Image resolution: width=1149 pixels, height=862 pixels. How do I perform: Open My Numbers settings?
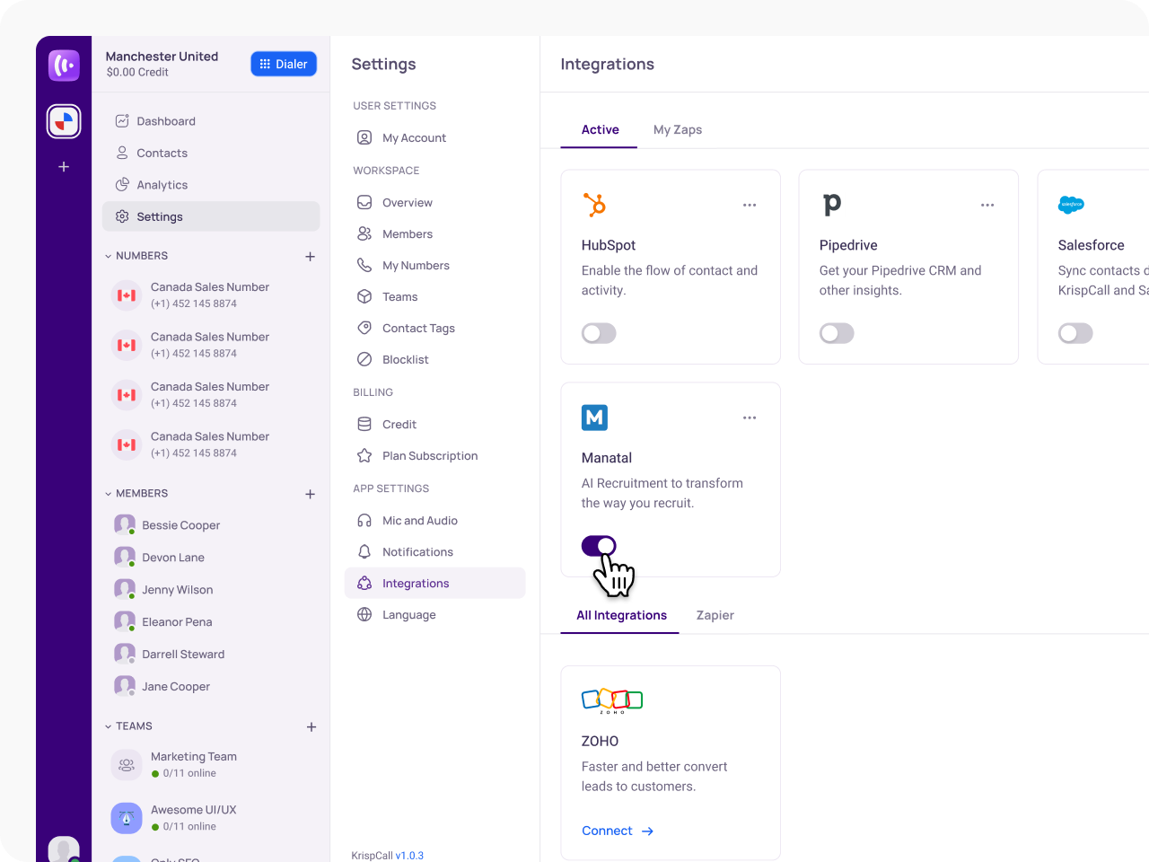435,266
